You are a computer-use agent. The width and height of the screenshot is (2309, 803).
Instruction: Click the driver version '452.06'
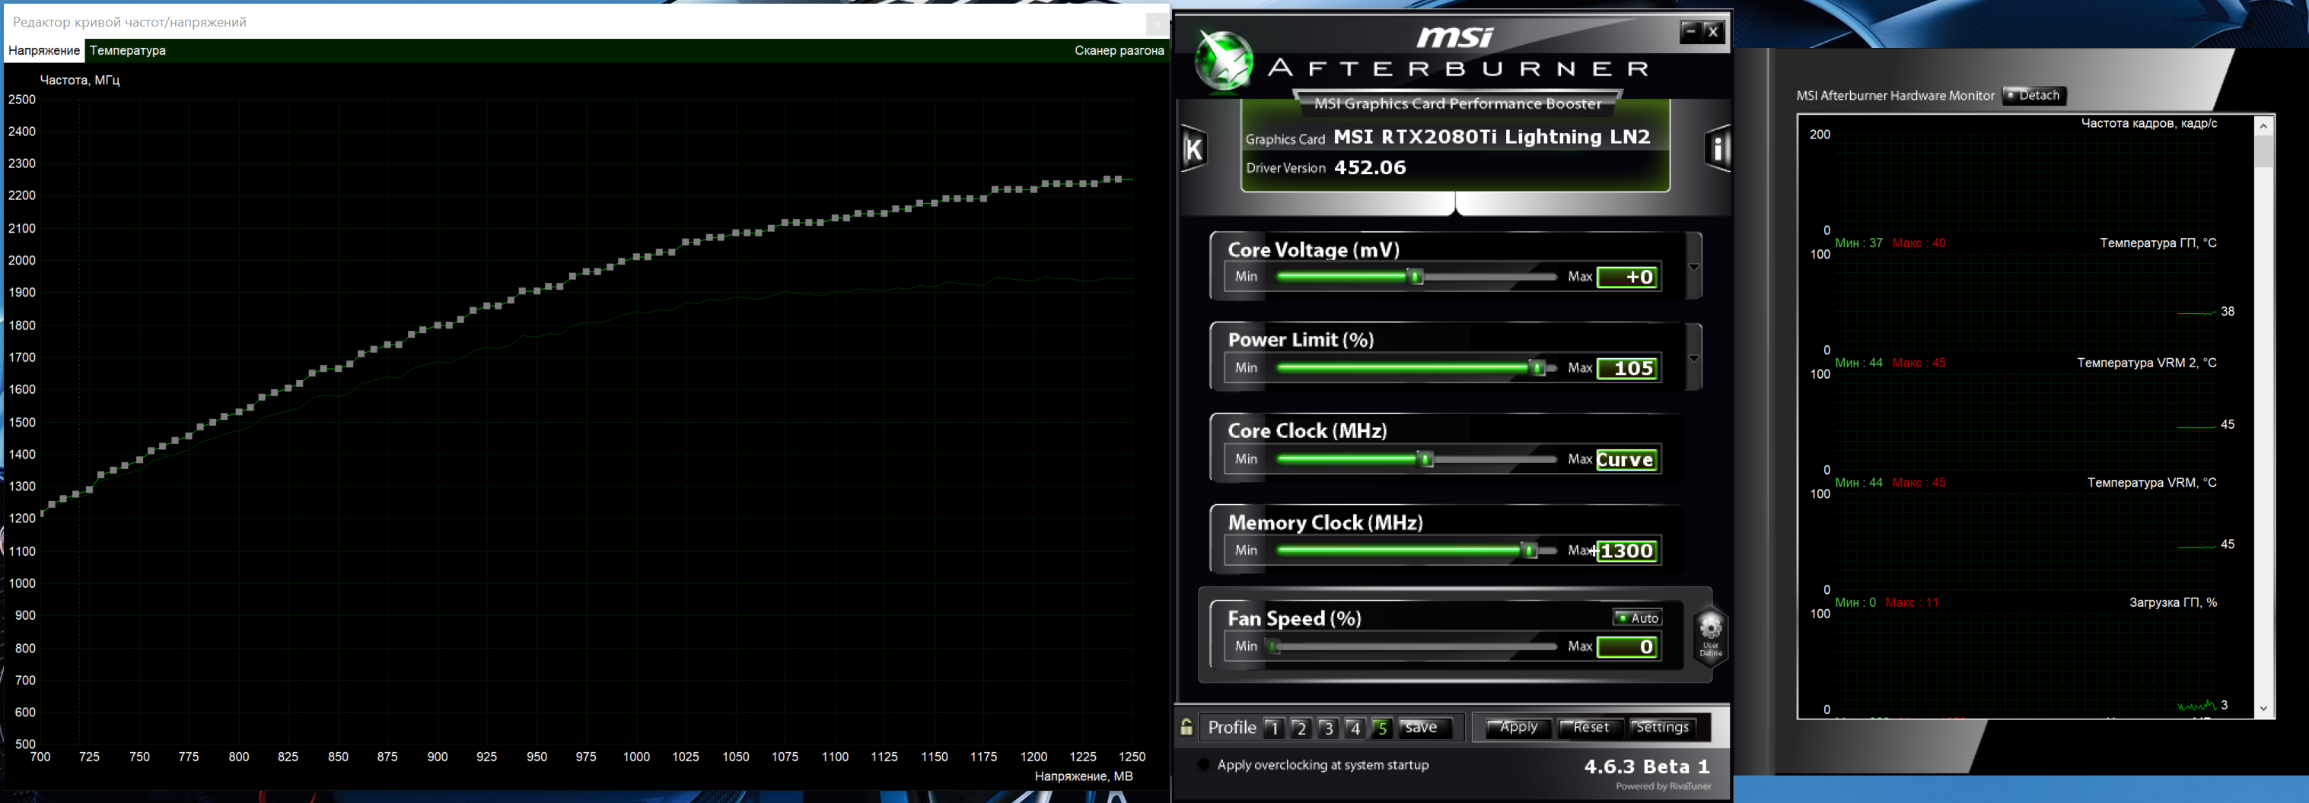tap(1370, 167)
